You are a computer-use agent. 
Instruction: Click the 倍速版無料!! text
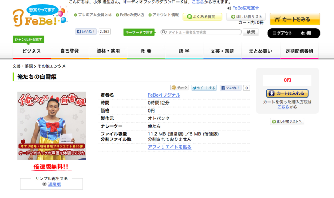(51, 166)
